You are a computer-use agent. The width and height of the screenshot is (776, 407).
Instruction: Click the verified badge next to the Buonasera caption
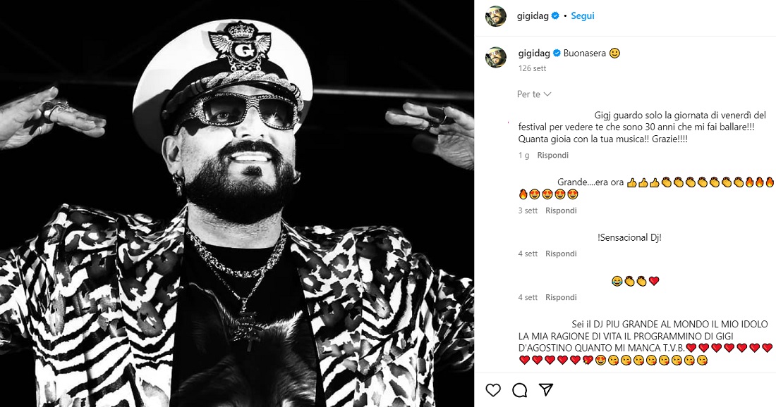[x=557, y=54]
